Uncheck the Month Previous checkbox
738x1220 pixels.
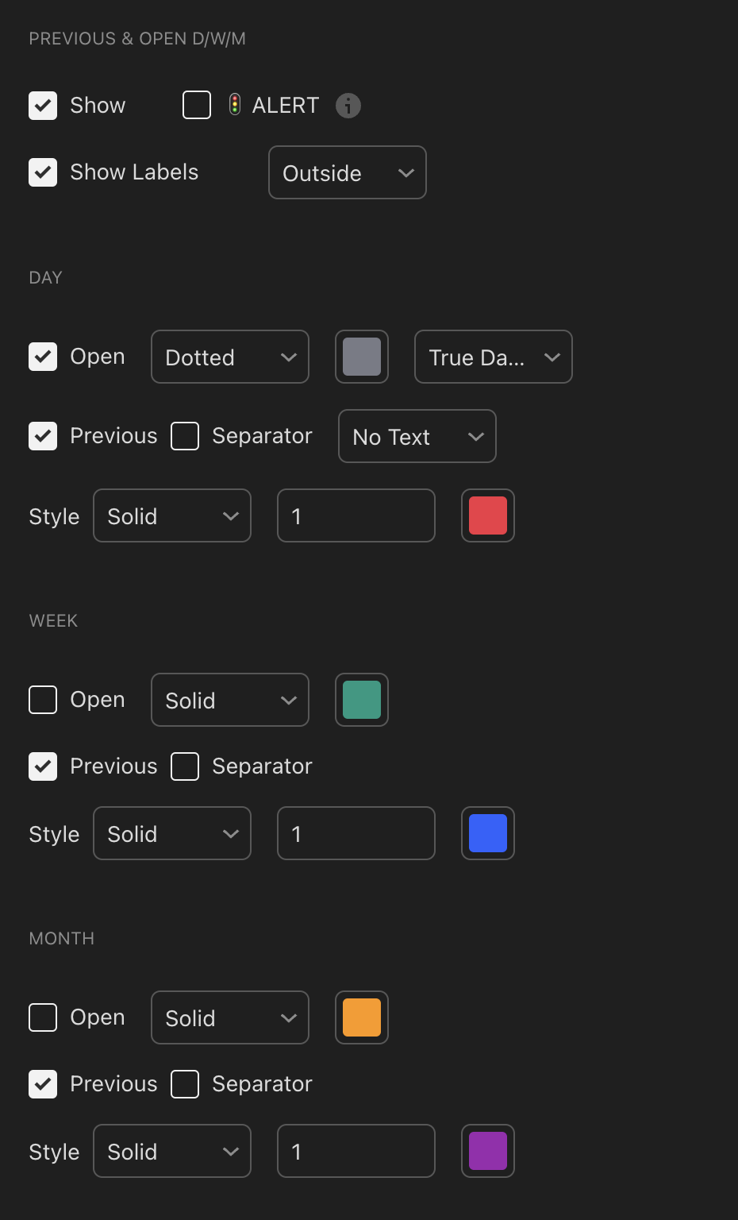coord(43,1084)
